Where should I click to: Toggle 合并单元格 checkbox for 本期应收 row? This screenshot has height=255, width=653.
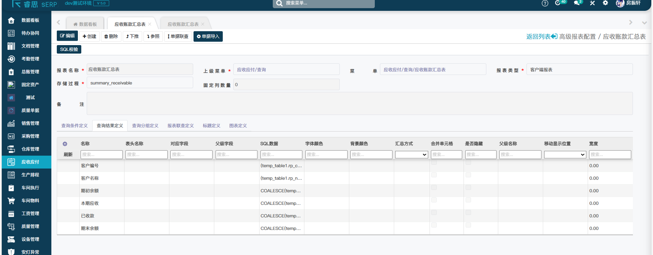[x=434, y=200]
